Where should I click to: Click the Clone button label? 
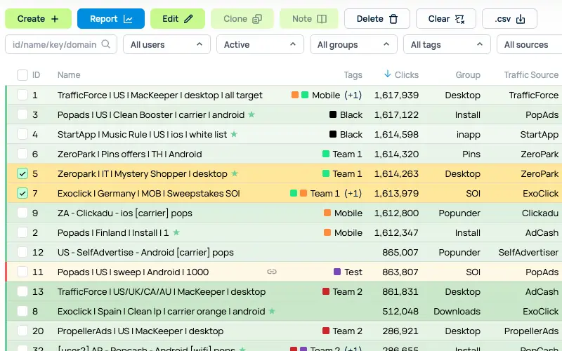pyautogui.click(x=235, y=19)
